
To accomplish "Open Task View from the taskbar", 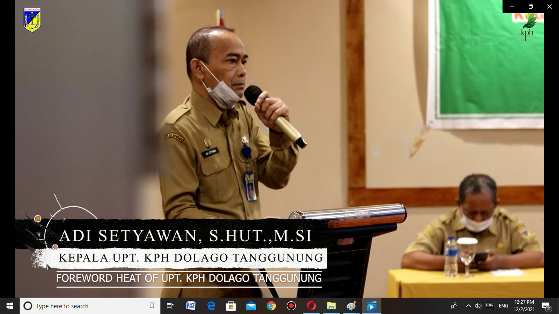I will [x=170, y=306].
